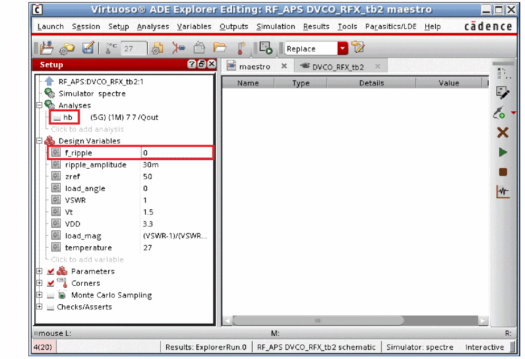Click the brown X delete output icon

pyautogui.click(x=502, y=132)
